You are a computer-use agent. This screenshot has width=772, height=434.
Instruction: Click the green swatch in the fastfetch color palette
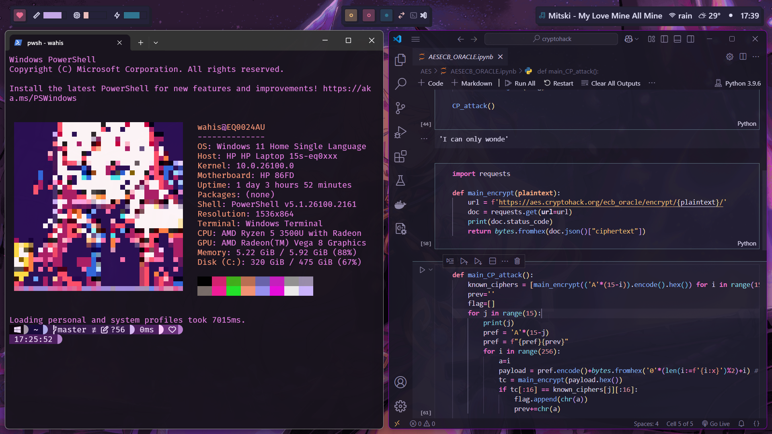click(x=234, y=281)
